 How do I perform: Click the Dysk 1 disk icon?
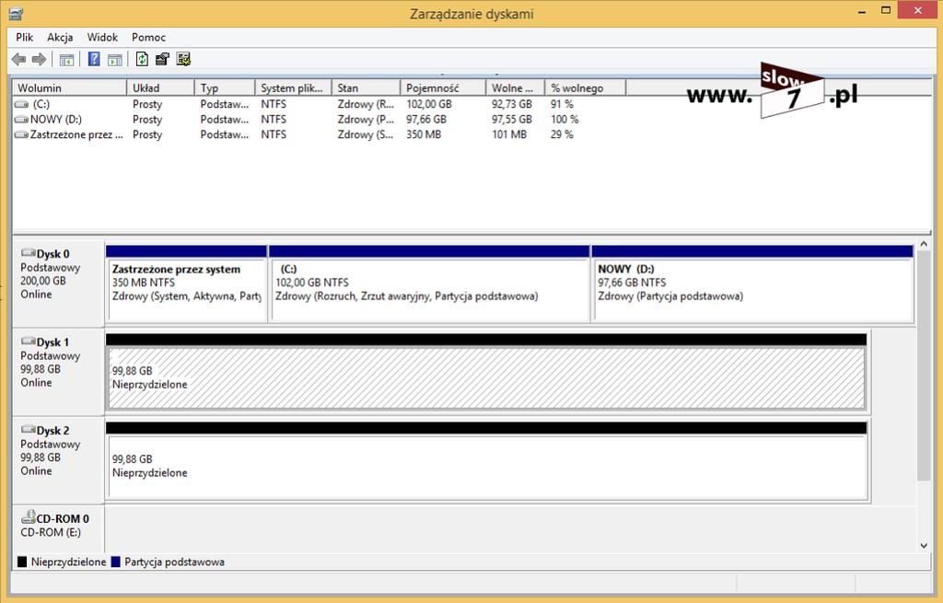point(29,341)
